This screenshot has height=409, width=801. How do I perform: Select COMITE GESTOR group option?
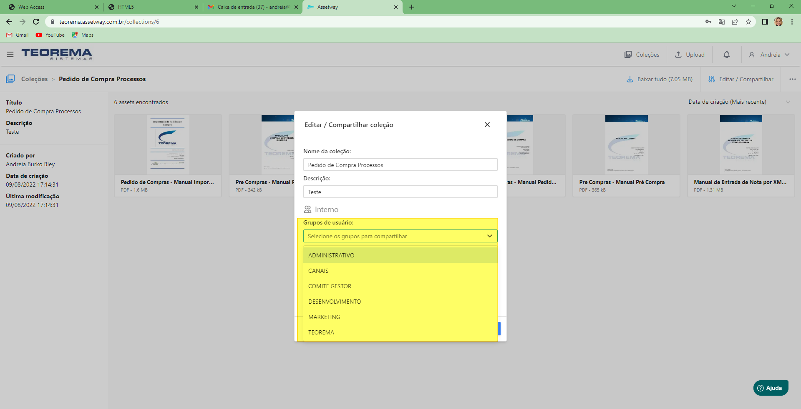(x=400, y=286)
